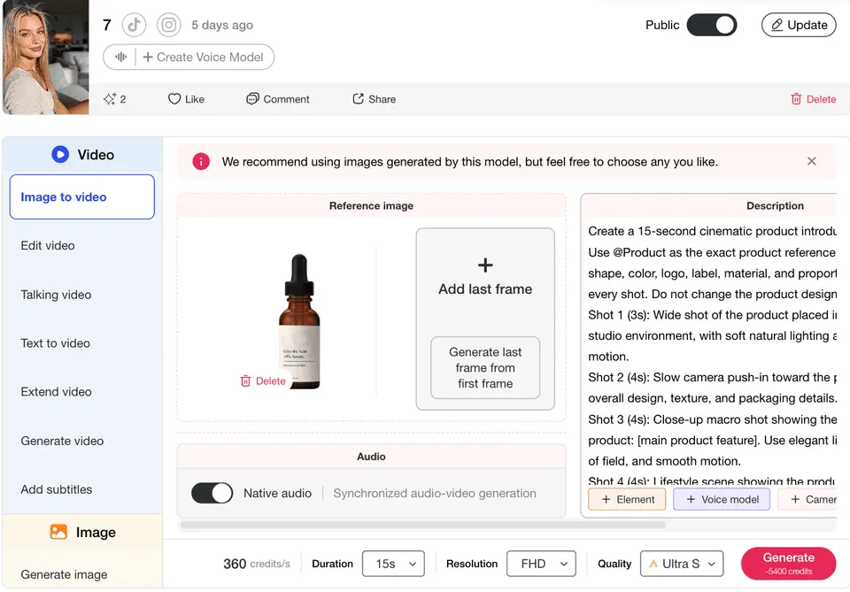Select Image to video tab
850x592 pixels.
pyautogui.click(x=81, y=196)
